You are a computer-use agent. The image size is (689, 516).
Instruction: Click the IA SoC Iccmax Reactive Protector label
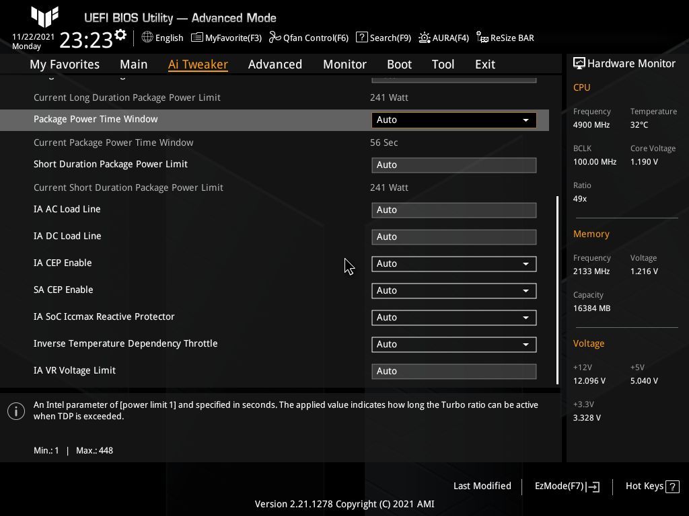[104, 316]
